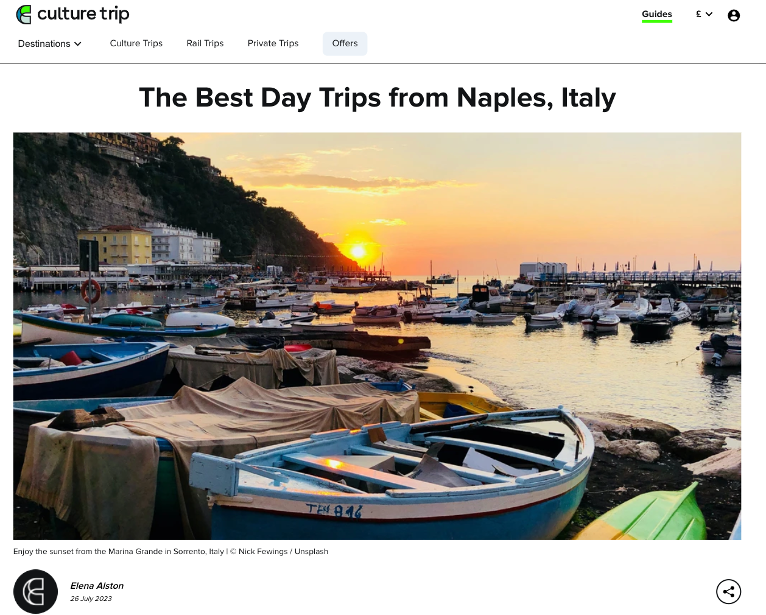Select the Private Trips nav link
This screenshot has width=766, height=615.
click(x=273, y=43)
